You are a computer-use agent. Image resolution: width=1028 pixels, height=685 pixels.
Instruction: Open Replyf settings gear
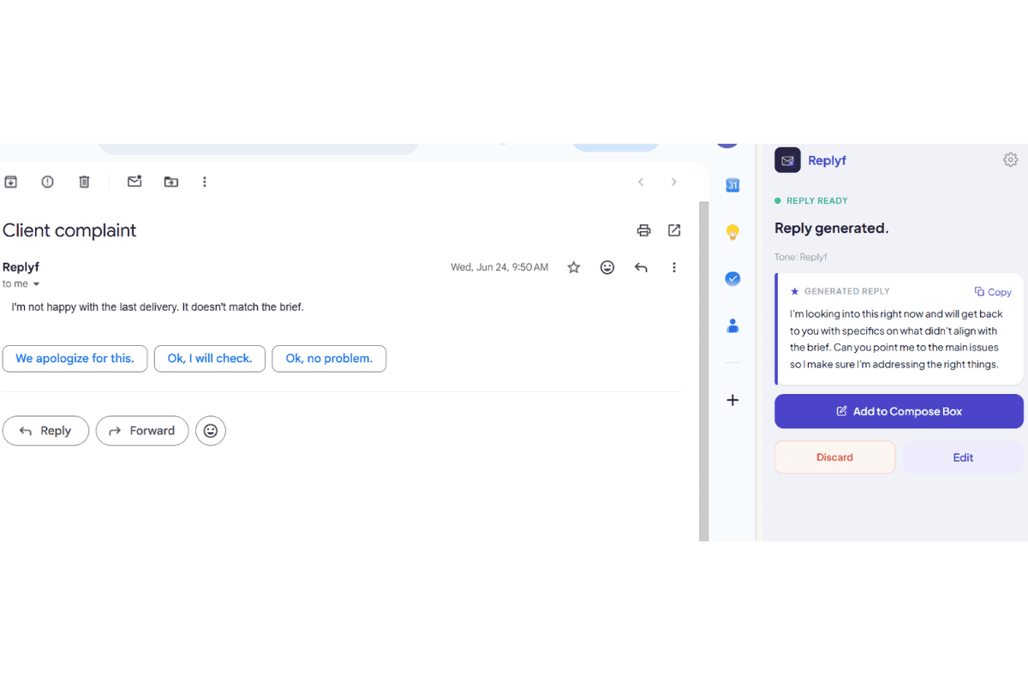[1011, 160]
